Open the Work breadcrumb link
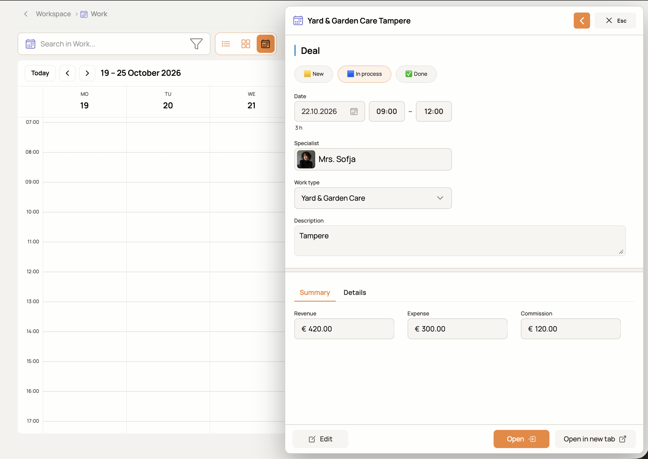 point(99,14)
